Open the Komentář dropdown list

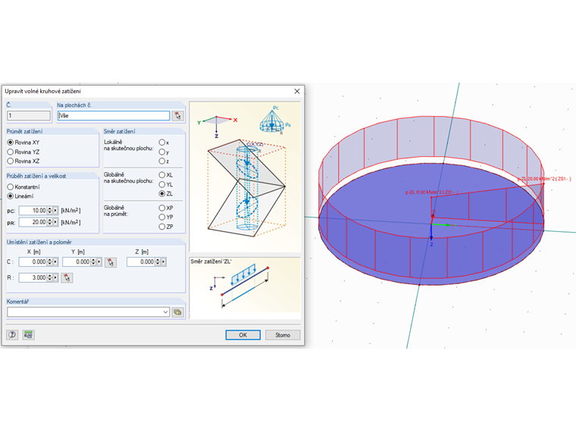166,312
